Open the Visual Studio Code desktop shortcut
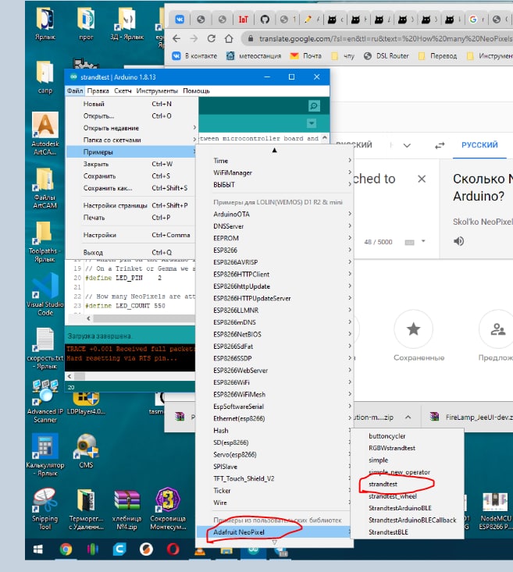This screenshot has width=513, height=572. pos(45,293)
